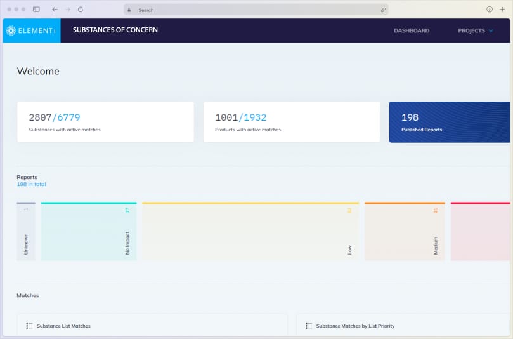The height and width of the screenshot is (339, 513).
Task: Select the teal No Impact report segment
Action: pos(88,232)
